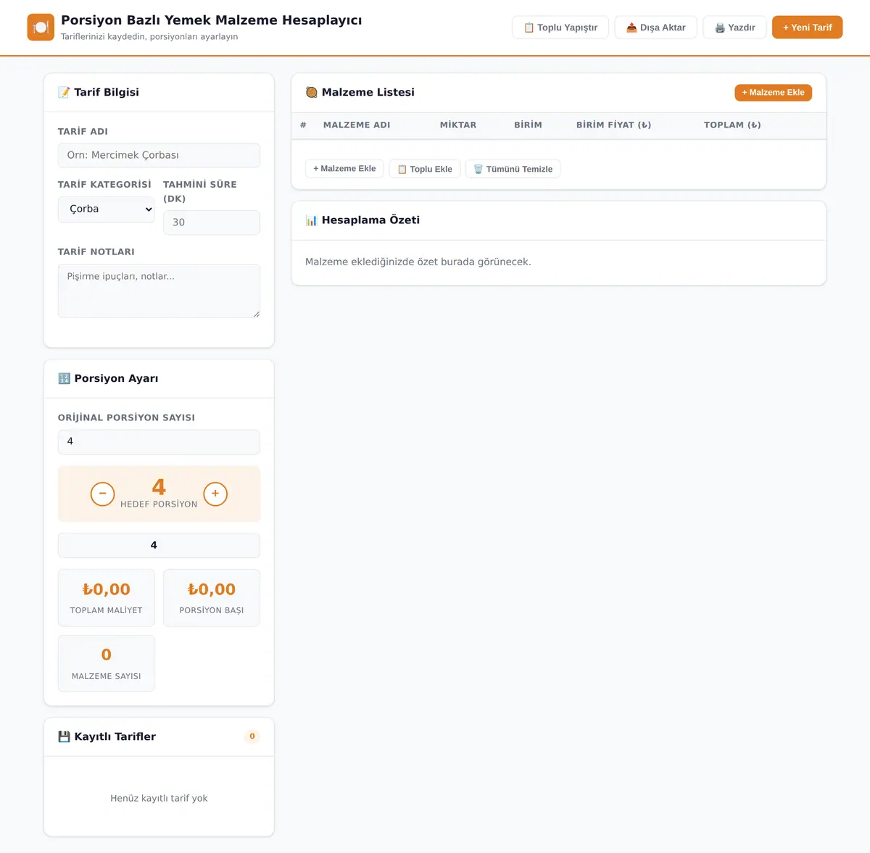The height and width of the screenshot is (853, 870).
Task: Click the floppy disk icon beside Kayıtlı Tarifler
Action: pos(64,736)
